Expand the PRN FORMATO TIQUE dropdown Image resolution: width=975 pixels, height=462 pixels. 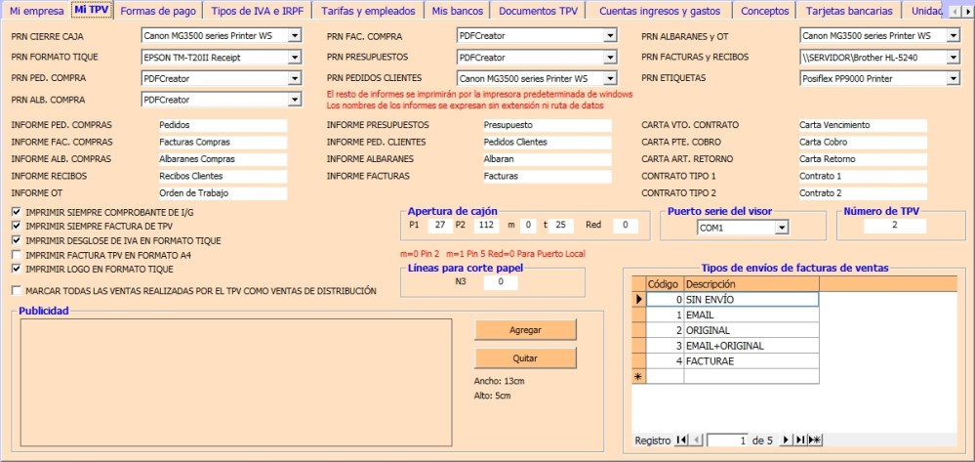click(294, 57)
